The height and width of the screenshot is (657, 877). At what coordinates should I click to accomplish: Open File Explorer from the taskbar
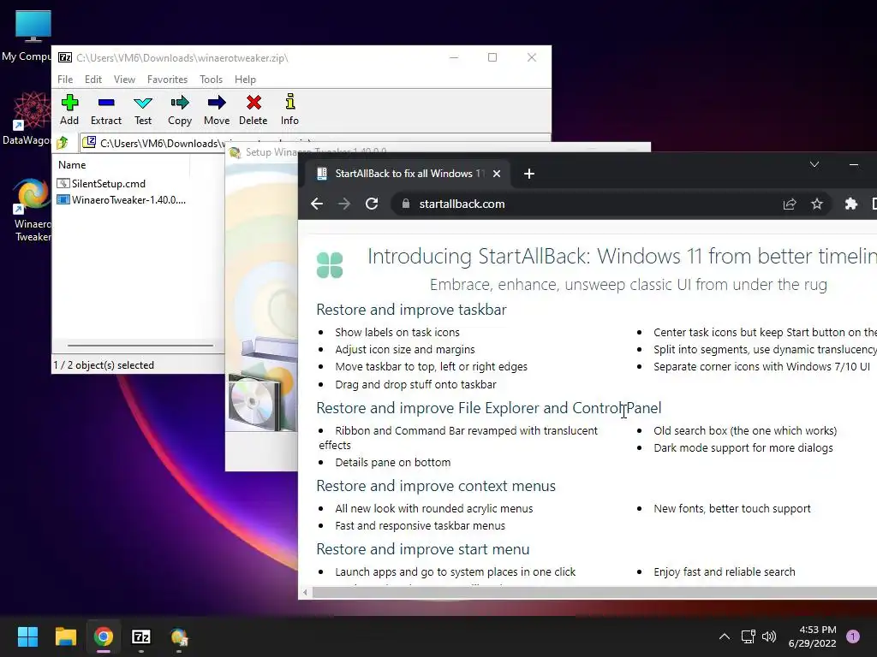65,636
